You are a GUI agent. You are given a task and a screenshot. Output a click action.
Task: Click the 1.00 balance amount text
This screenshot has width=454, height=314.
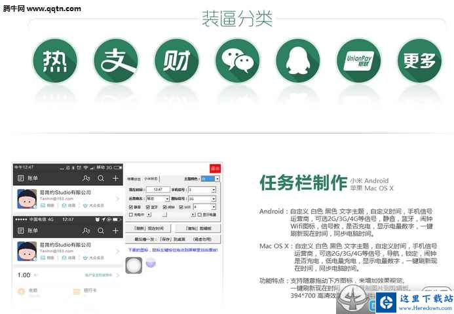point(24,275)
